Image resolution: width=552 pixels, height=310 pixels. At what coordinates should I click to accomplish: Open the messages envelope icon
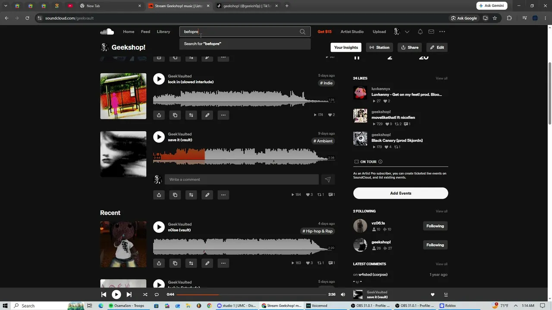431,31
